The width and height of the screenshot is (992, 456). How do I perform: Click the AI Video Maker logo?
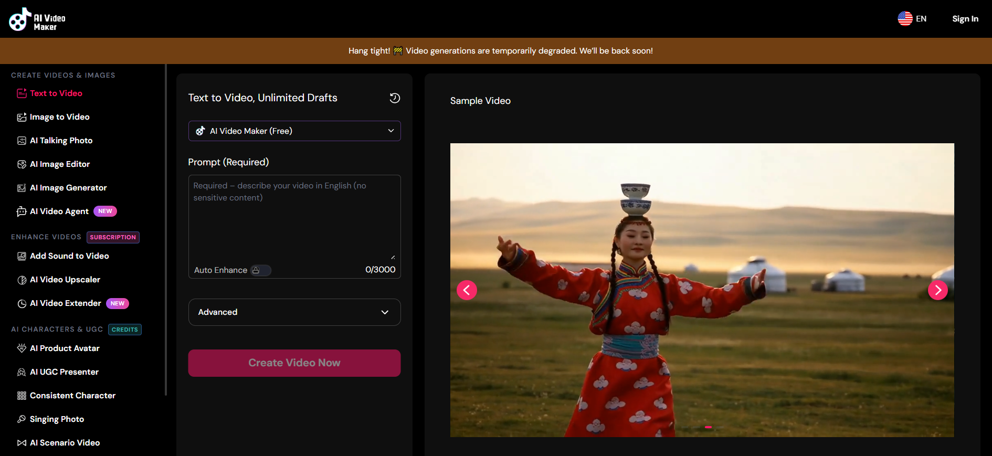[37, 19]
